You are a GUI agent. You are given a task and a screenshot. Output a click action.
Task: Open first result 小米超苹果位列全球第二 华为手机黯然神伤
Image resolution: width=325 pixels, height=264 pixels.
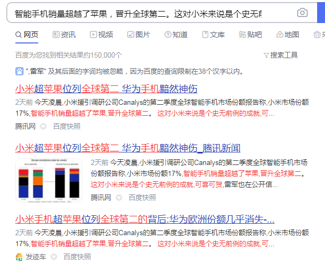[107, 89]
